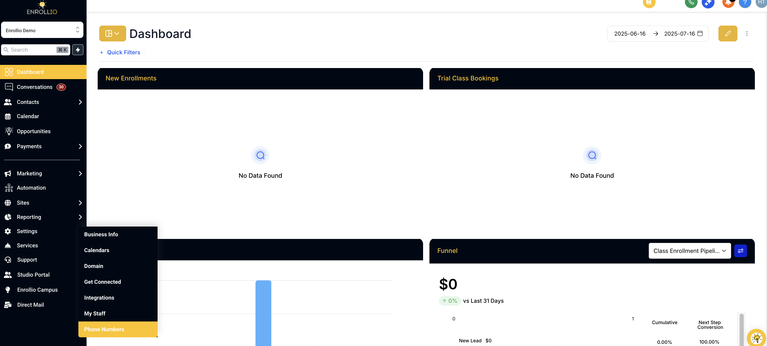Click the floating lightbulb help widget
Screen dimensions: 767x346
pos(756,338)
